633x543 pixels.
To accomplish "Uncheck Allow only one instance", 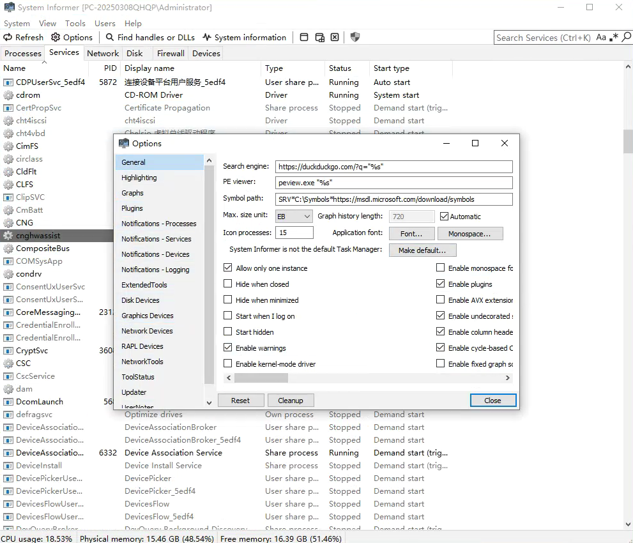I will [227, 268].
